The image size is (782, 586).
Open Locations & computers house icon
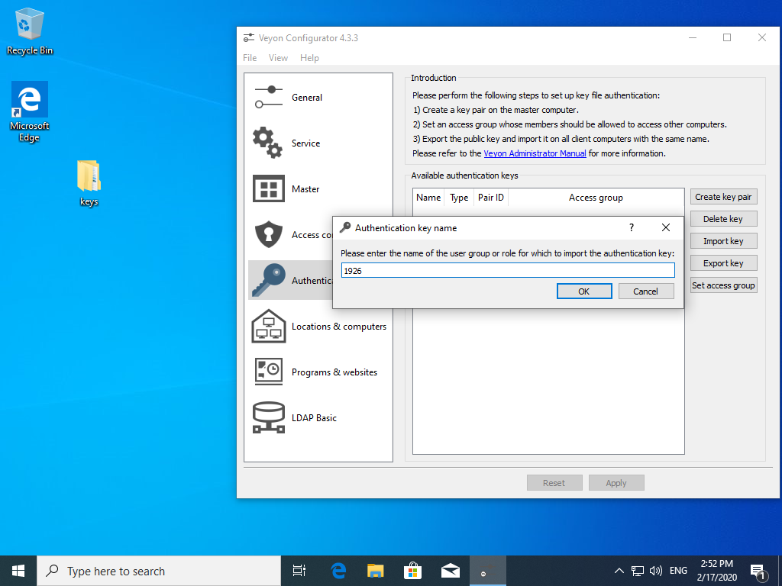pos(268,327)
